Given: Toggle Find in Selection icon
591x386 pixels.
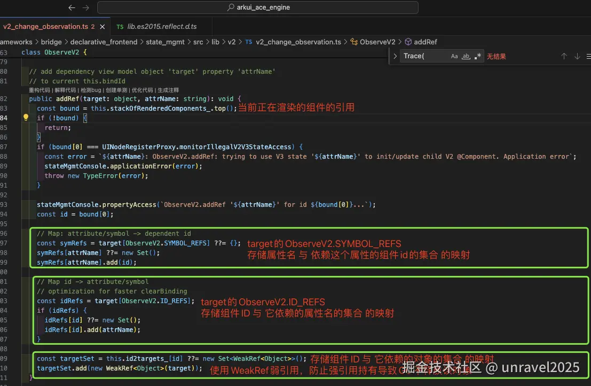Looking at the screenshot, I should tap(588, 56).
